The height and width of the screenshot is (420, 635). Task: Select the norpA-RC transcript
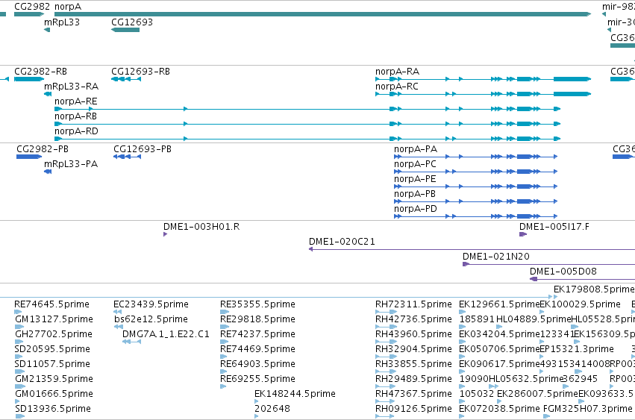coord(483,94)
